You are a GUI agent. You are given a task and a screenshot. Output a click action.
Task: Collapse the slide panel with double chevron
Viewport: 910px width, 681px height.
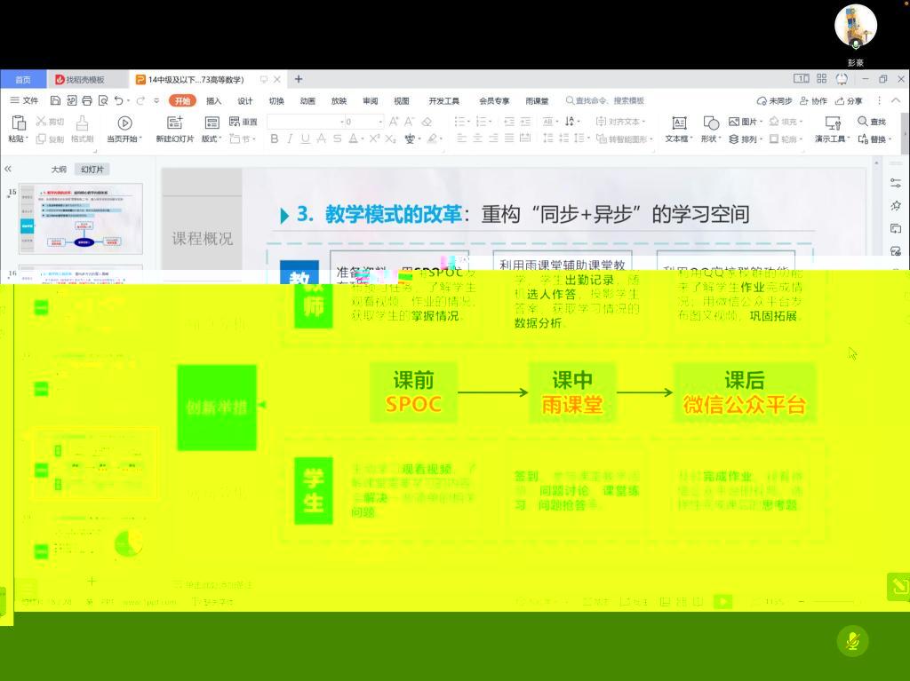coord(8,169)
